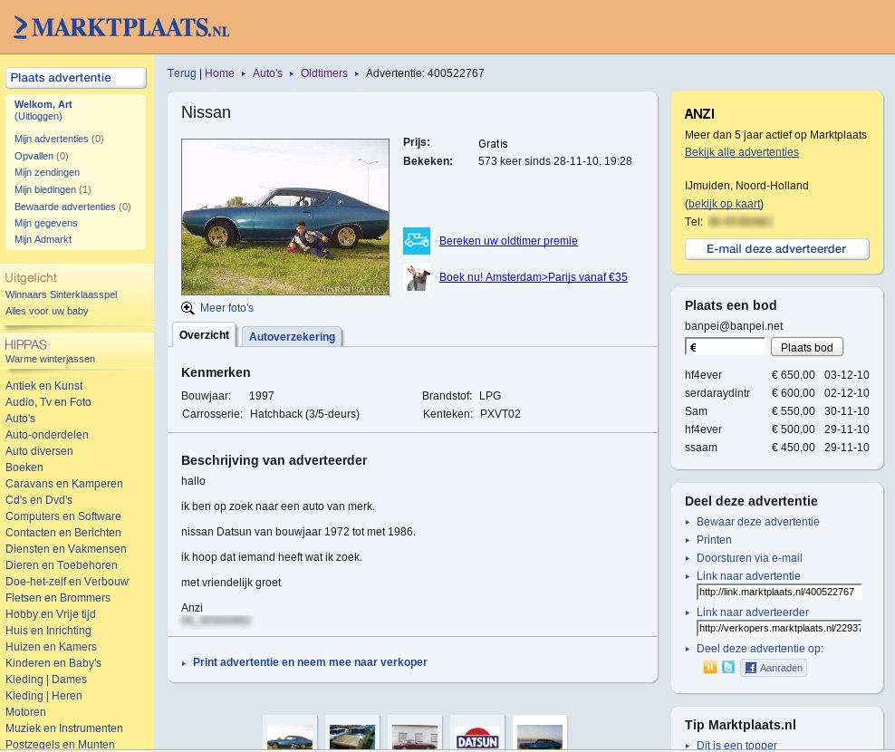Viewport: 895px width, 752px height.
Task: Open Kleding | Dames category
Action: coord(46,680)
